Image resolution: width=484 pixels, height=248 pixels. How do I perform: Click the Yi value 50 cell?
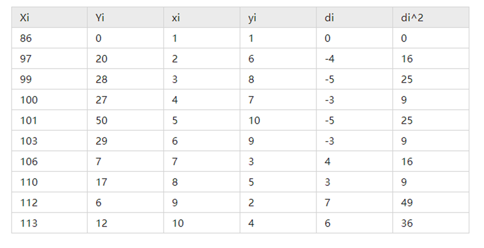(102, 121)
